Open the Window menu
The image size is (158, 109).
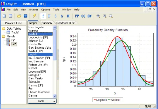tap(67, 9)
